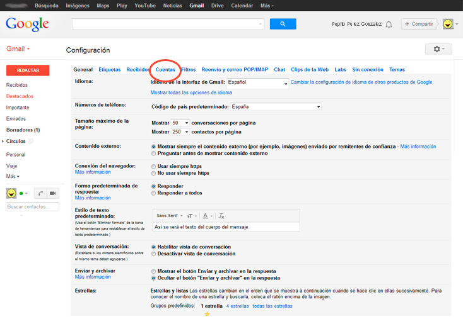Image resolution: width=463 pixels, height=319 pixels.
Task: Click the yellow star under Estrellas
Action: [208, 314]
